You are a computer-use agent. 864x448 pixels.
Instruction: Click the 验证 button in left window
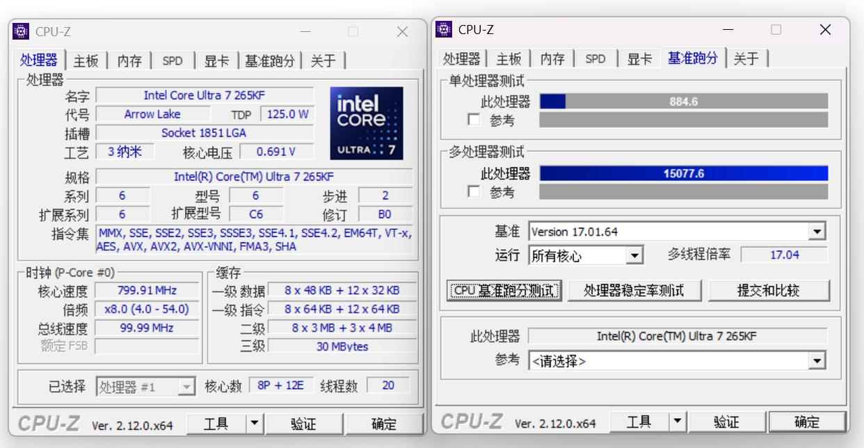(x=304, y=423)
